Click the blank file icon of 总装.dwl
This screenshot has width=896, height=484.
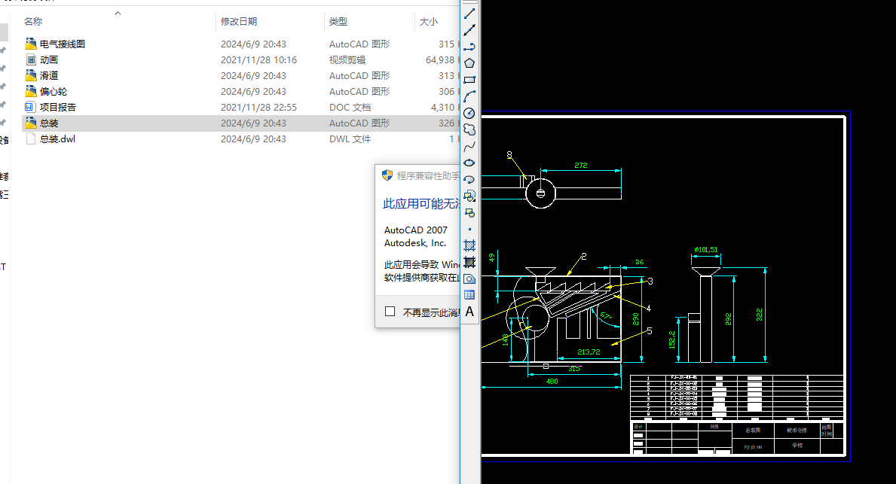pos(31,139)
